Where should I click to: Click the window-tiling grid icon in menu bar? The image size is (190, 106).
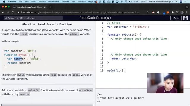[104, 1]
